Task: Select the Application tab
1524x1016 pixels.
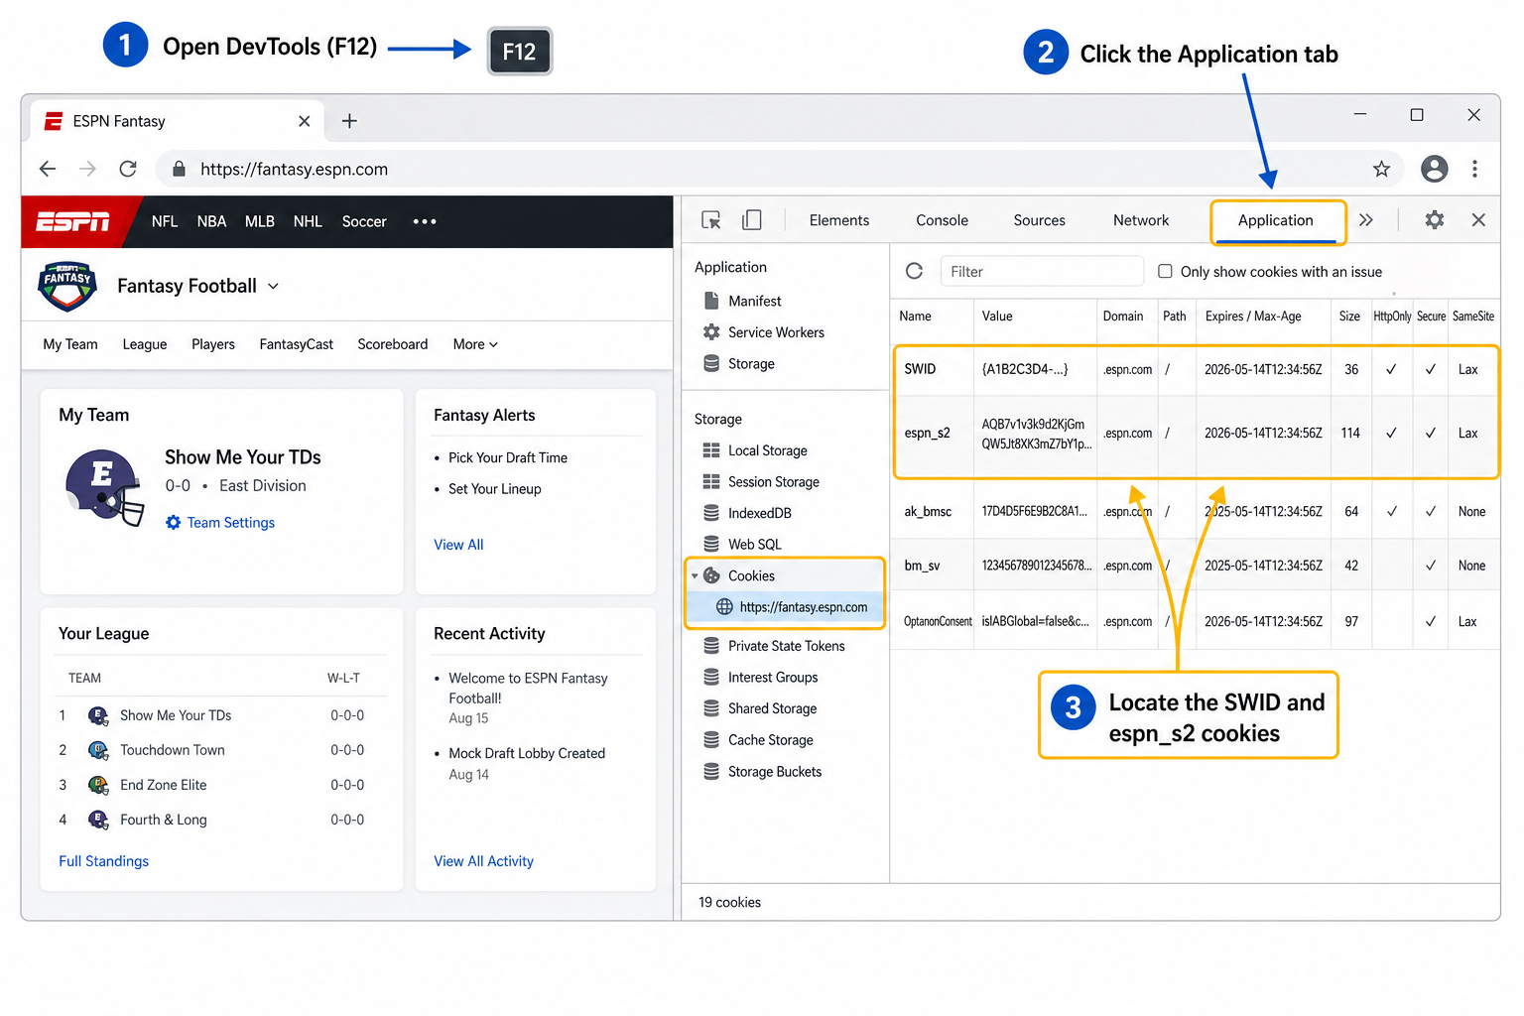Action: (x=1276, y=220)
